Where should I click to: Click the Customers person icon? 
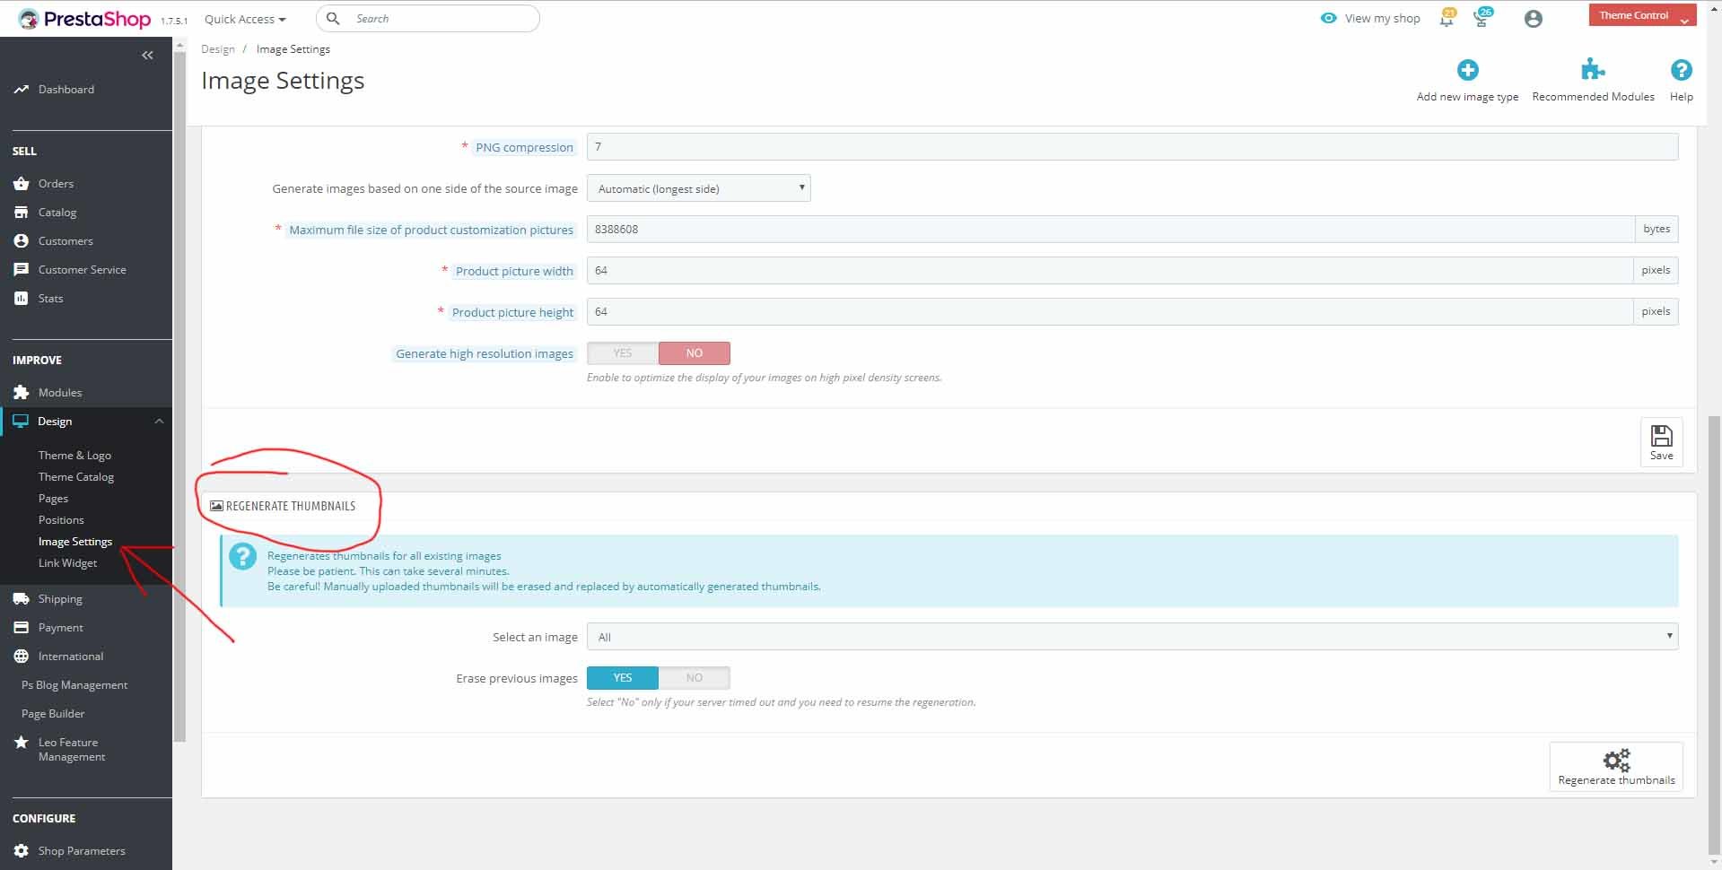point(22,241)
